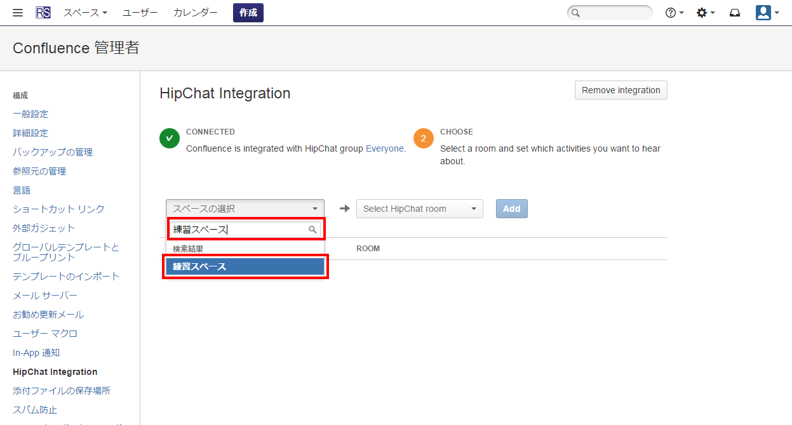Go to 参照元の管理

coord(39,171)
